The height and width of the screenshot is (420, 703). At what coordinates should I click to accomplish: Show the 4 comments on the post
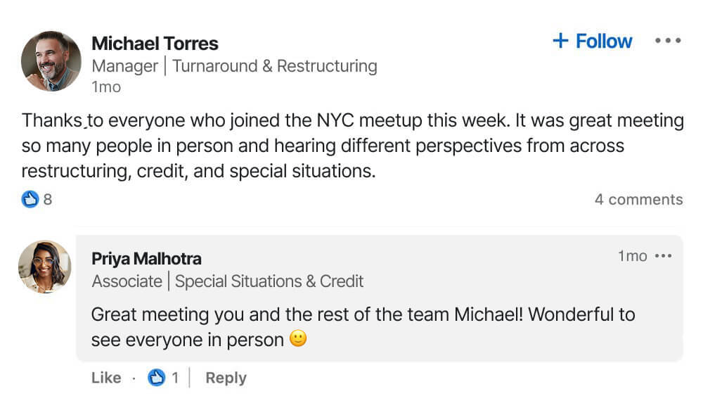(638, 200)
